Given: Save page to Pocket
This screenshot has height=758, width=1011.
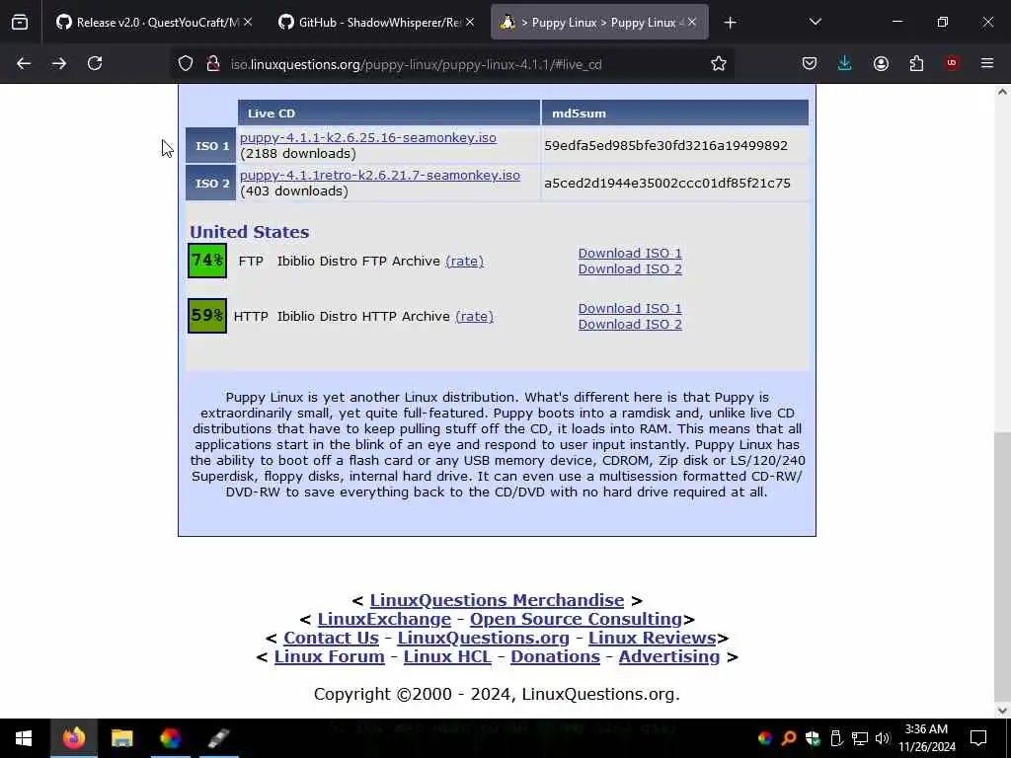Looking at the screenshot, I should coord(810,63).
